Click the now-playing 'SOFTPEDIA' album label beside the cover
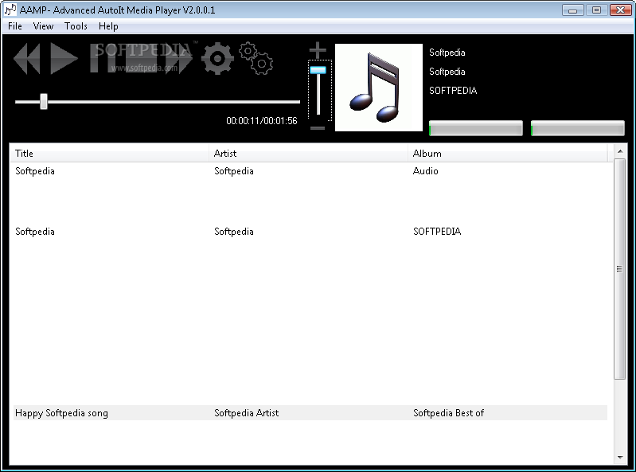636x472 pixels. pyautogui.click(x=453, y=91)
